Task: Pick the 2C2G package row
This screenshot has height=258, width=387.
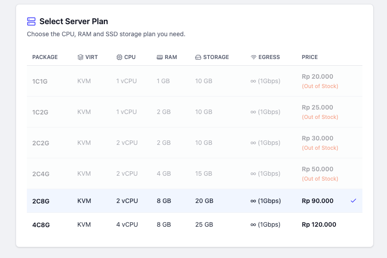Action: click(195, 143)
